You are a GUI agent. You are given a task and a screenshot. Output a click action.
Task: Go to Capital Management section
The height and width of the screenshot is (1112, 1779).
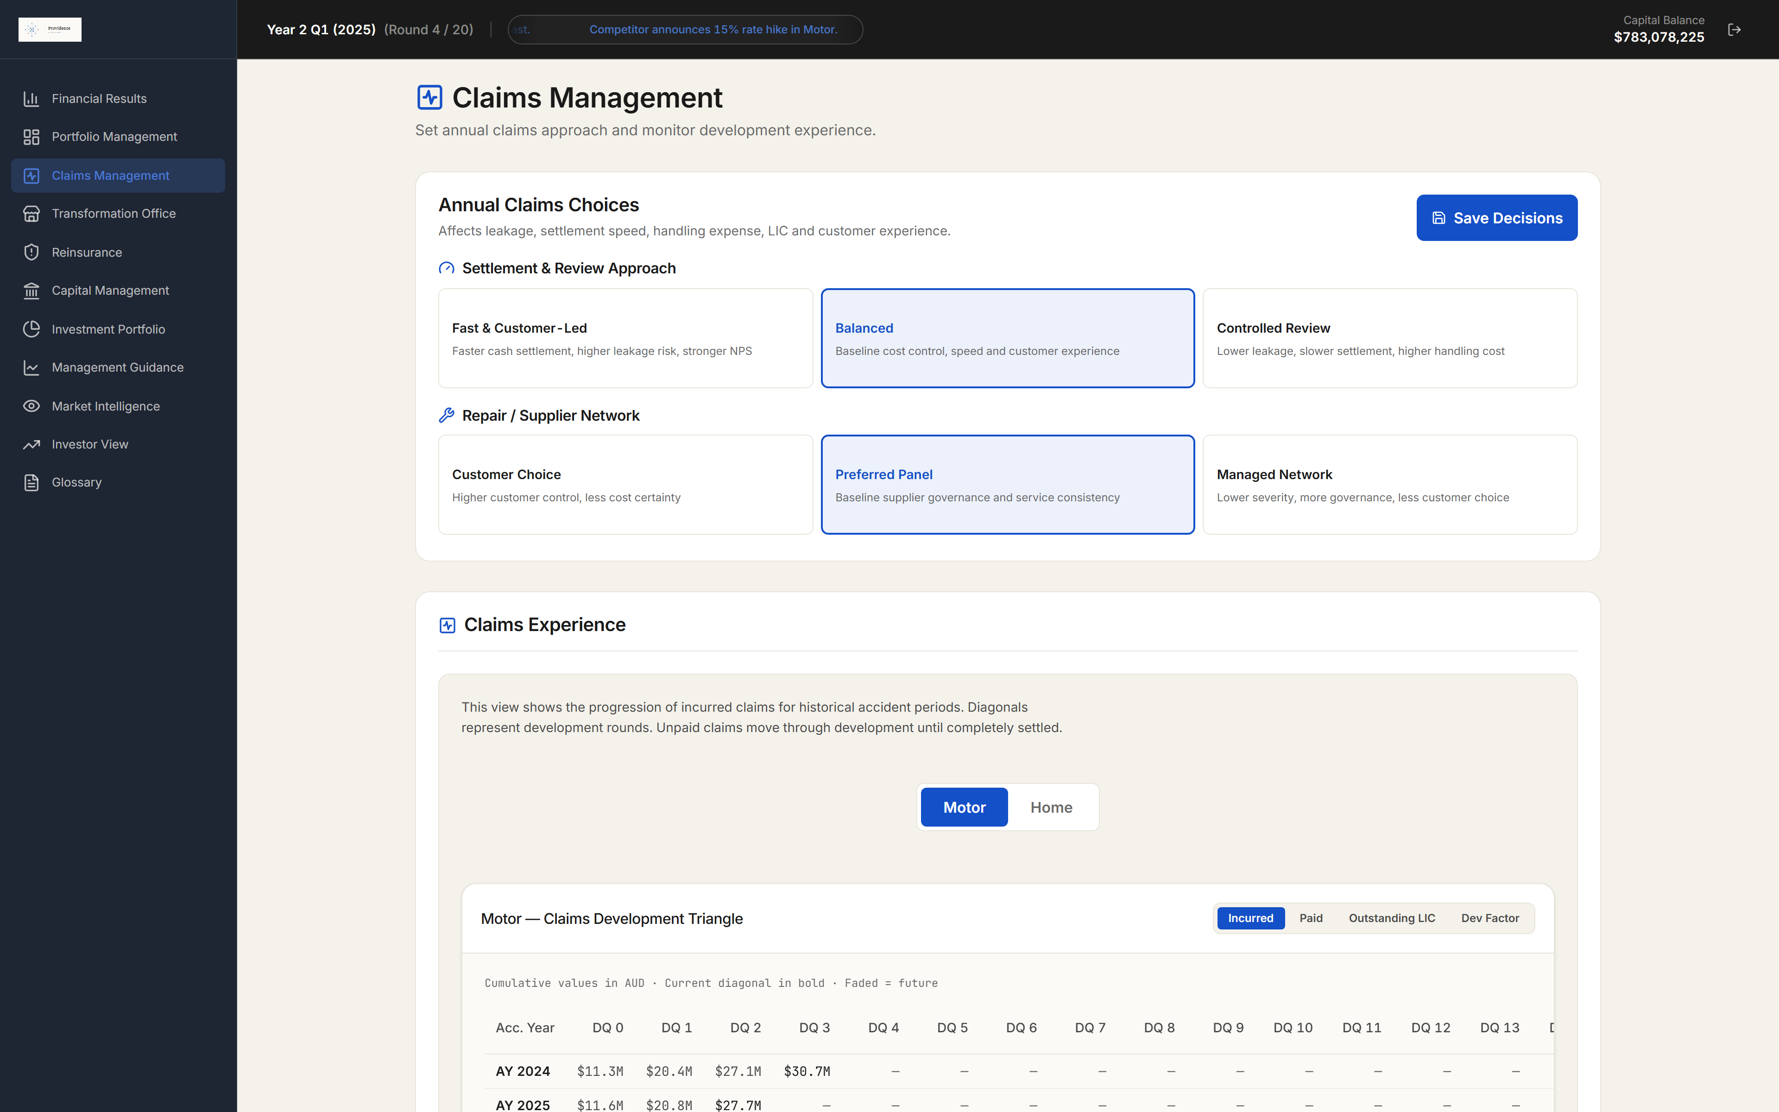(x=118, y=291)
